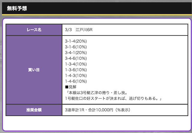The height and width of the screenshot is (133, 192).
Task: Click the 1-3-6(10%) bet line
Action: pyautogui.click(x=76, y=70)
